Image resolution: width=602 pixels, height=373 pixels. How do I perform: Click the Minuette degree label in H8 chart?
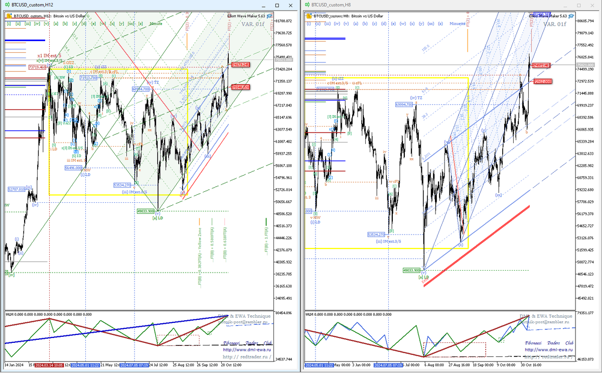click(457, 24)
